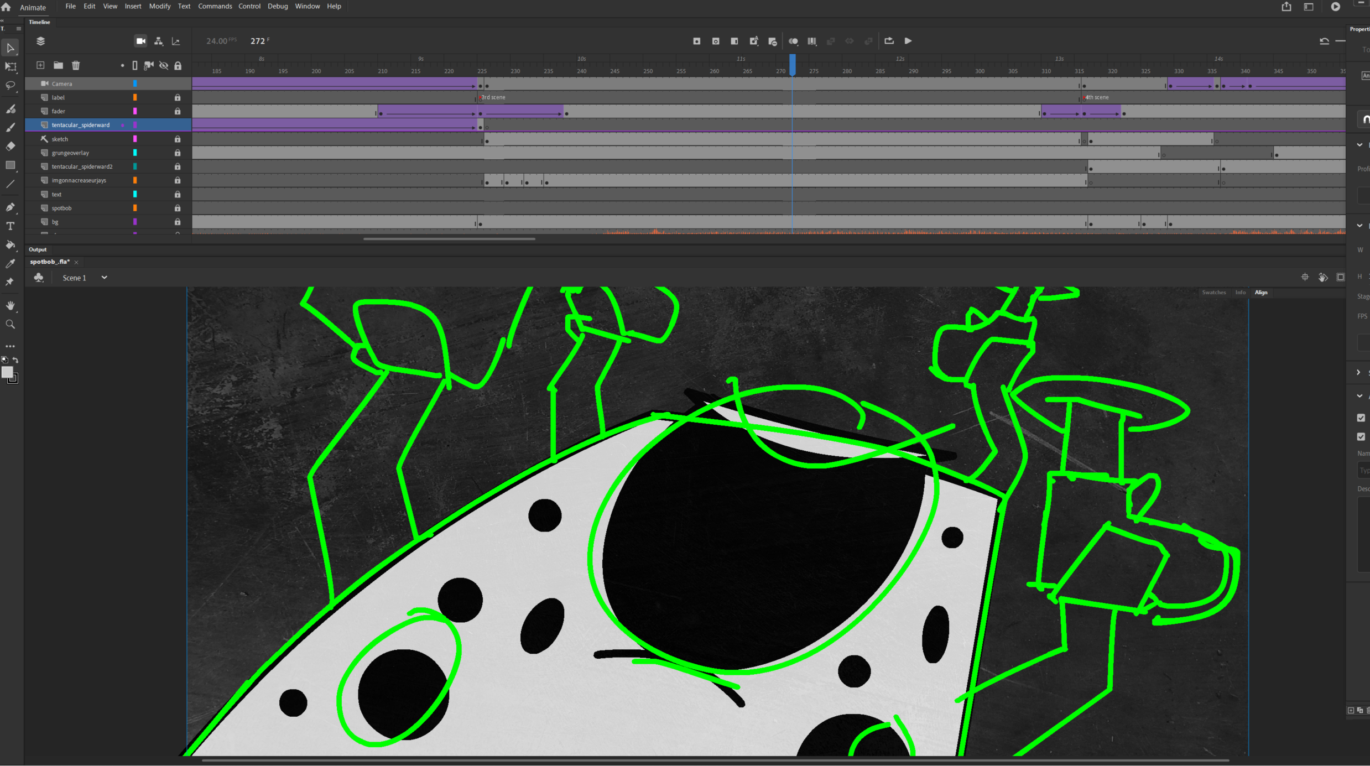This screenshot has width=1370, height=766.
Task: Switch to the Info tab
Action: pos(1241,292)
